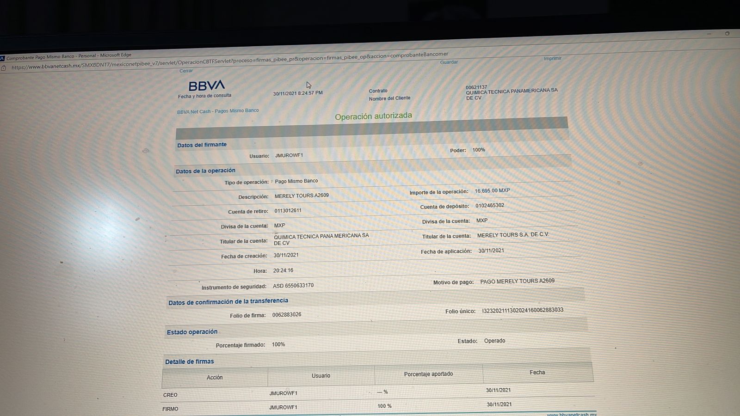Viewport: 740px width, 416px height.
Task: Click the Usuario column header
Action: pyautogui.click(x=321, y=376)
